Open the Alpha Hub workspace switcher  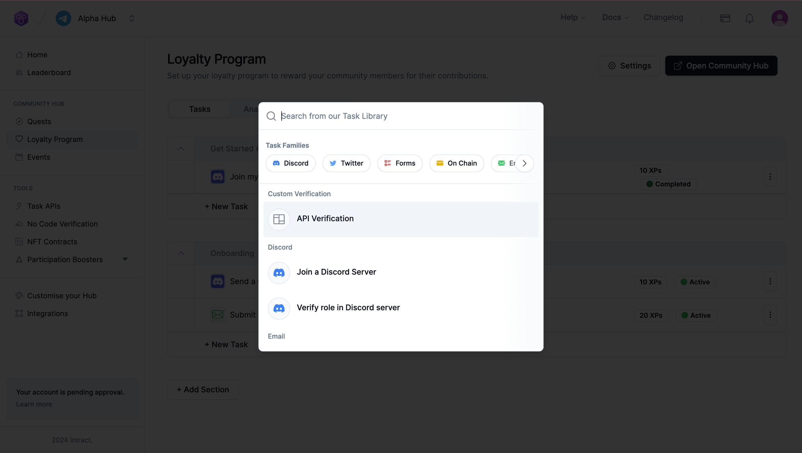131,18
